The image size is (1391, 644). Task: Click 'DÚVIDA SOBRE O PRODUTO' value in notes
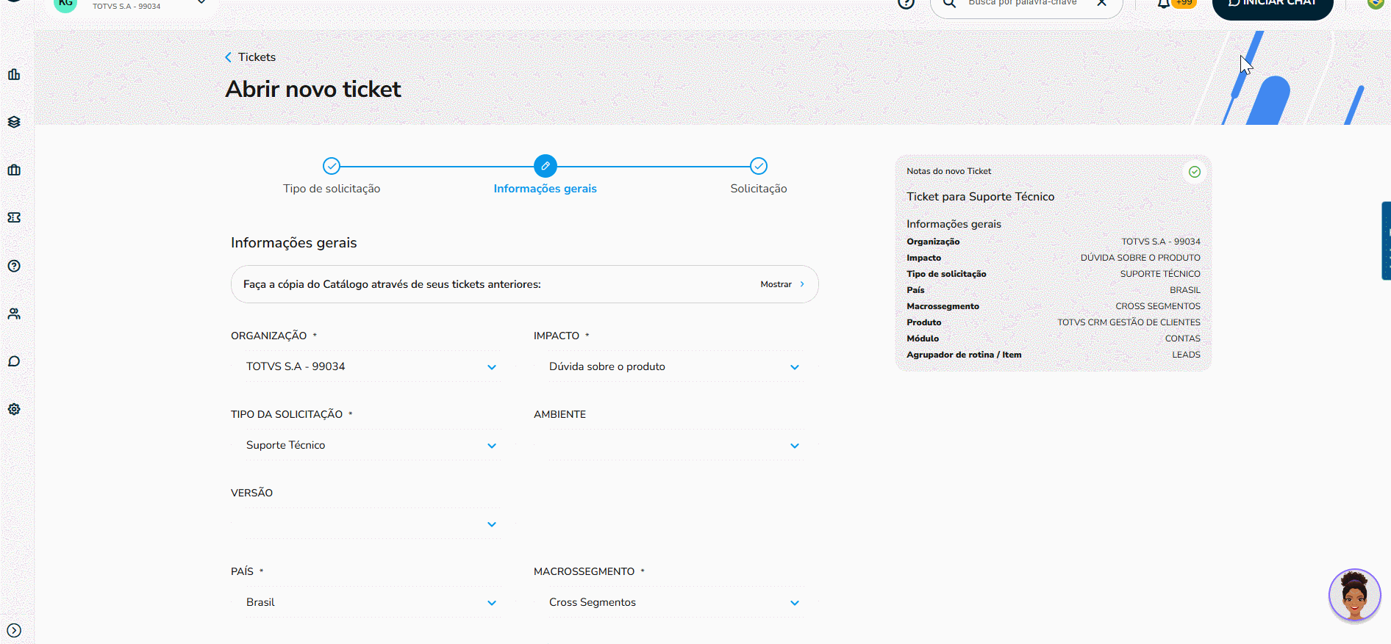(1140, 258)
